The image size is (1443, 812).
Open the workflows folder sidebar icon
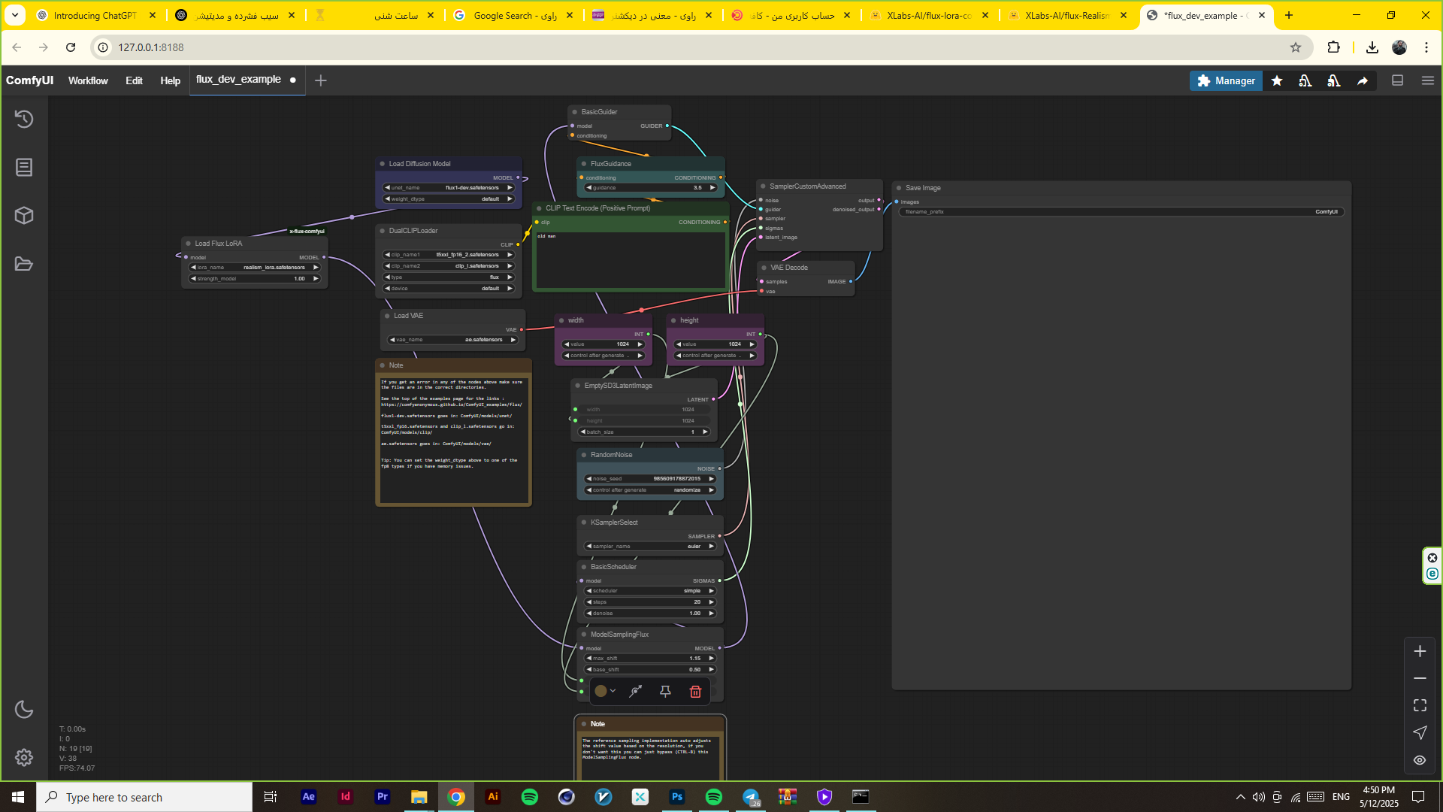click(x=24, y=264)
